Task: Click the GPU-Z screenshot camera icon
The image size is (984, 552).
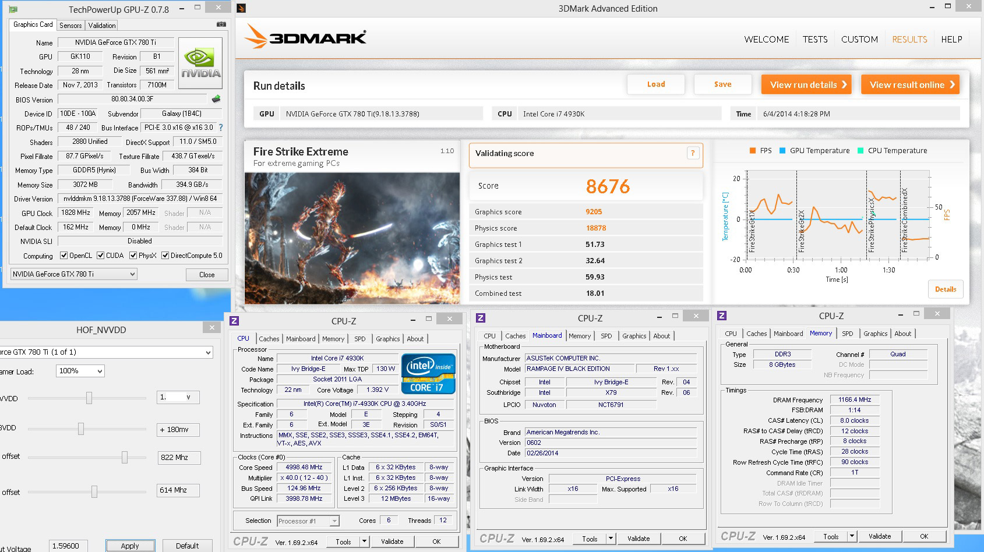Action: (221, 24)
